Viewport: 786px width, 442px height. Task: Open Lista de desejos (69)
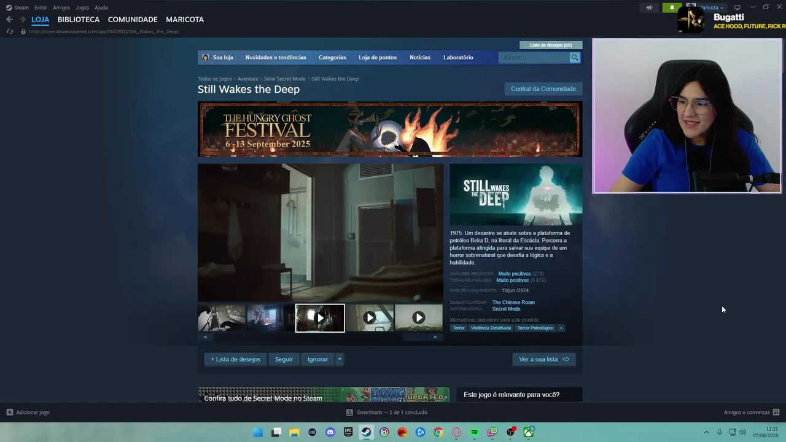(551, 45)
